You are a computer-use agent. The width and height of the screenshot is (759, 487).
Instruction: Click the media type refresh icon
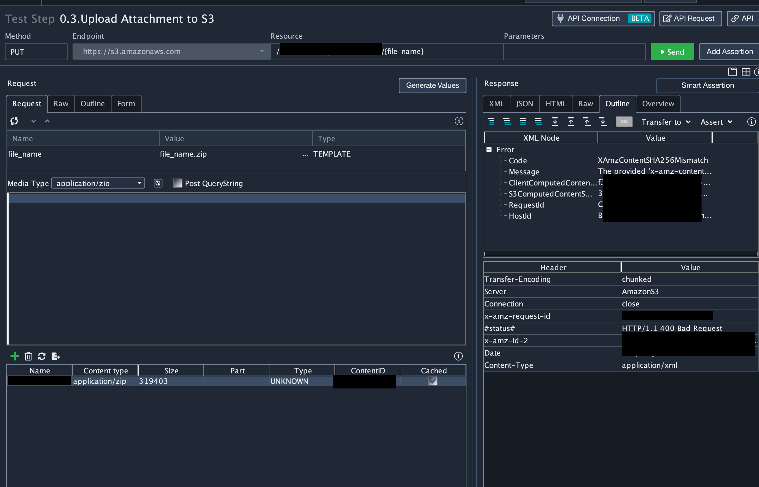pos(158,183)
